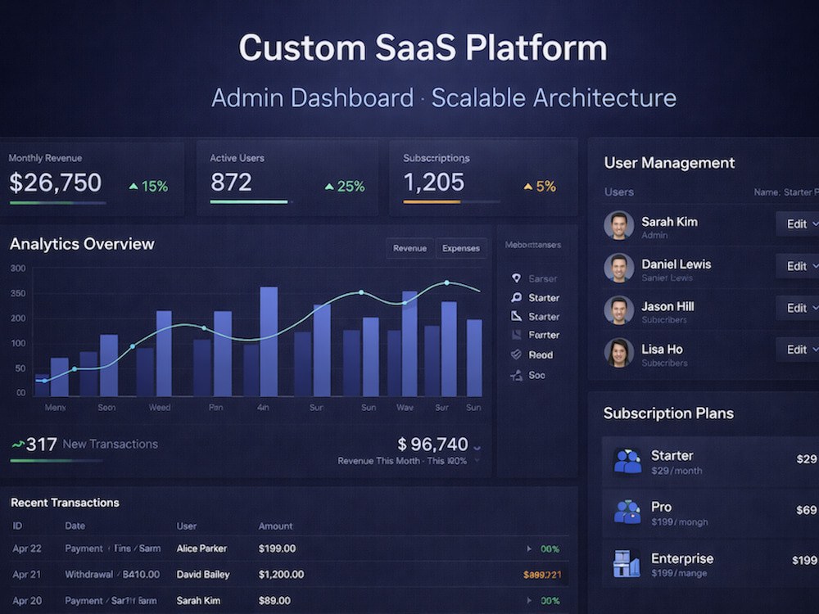Open the Edit dropdown for Daniel Lewis
This screenshot has height=614, width=819.
pos(797,266)
